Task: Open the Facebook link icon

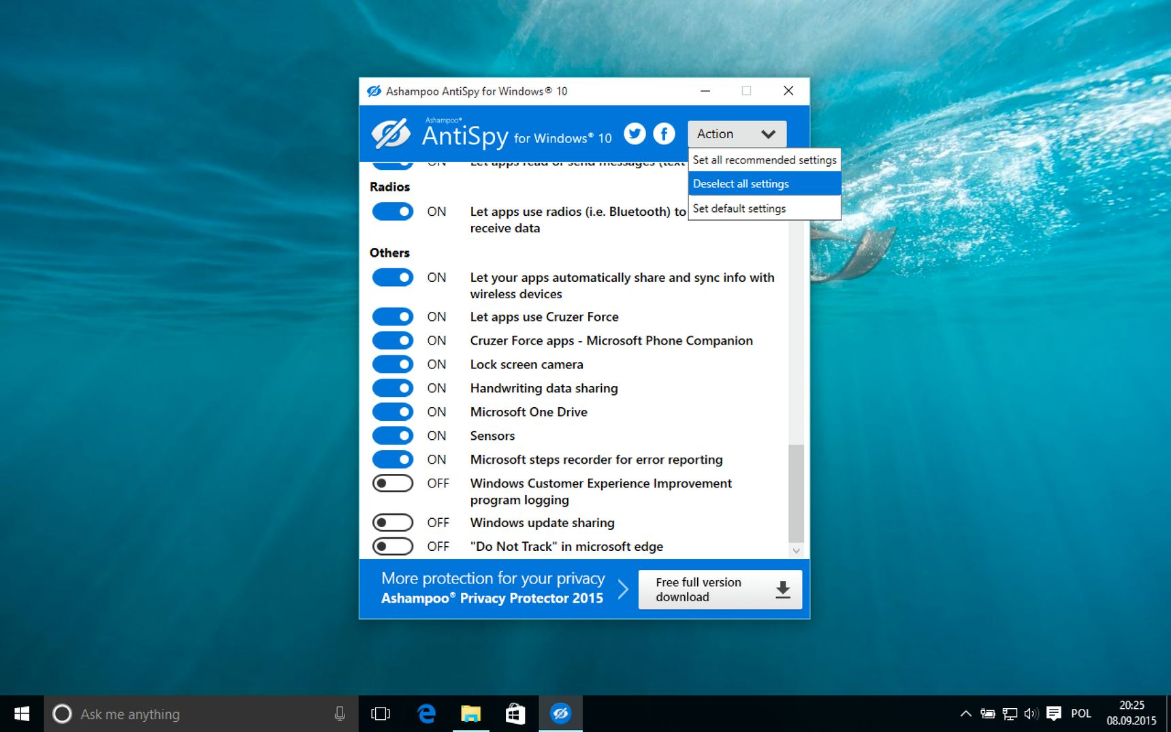Action: [664, 133]
